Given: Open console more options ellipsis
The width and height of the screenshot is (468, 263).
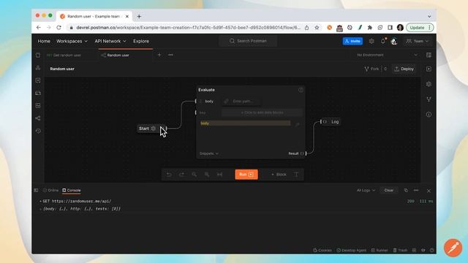Looking at the screenshot, I should coord(416,190).
